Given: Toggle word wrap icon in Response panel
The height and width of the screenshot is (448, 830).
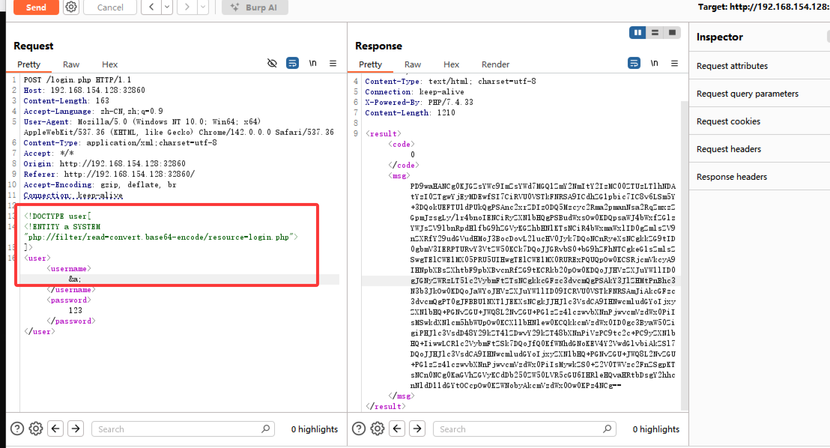Looking at the screenshot, I should (634, 63).
